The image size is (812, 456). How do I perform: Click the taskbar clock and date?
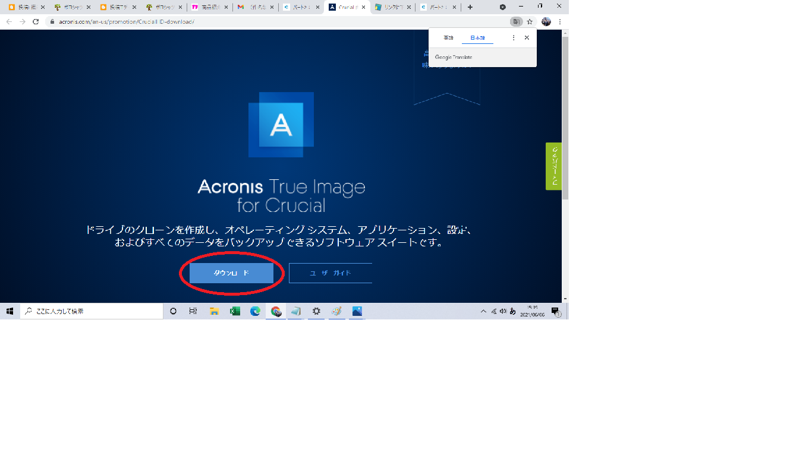coord(533,311)
